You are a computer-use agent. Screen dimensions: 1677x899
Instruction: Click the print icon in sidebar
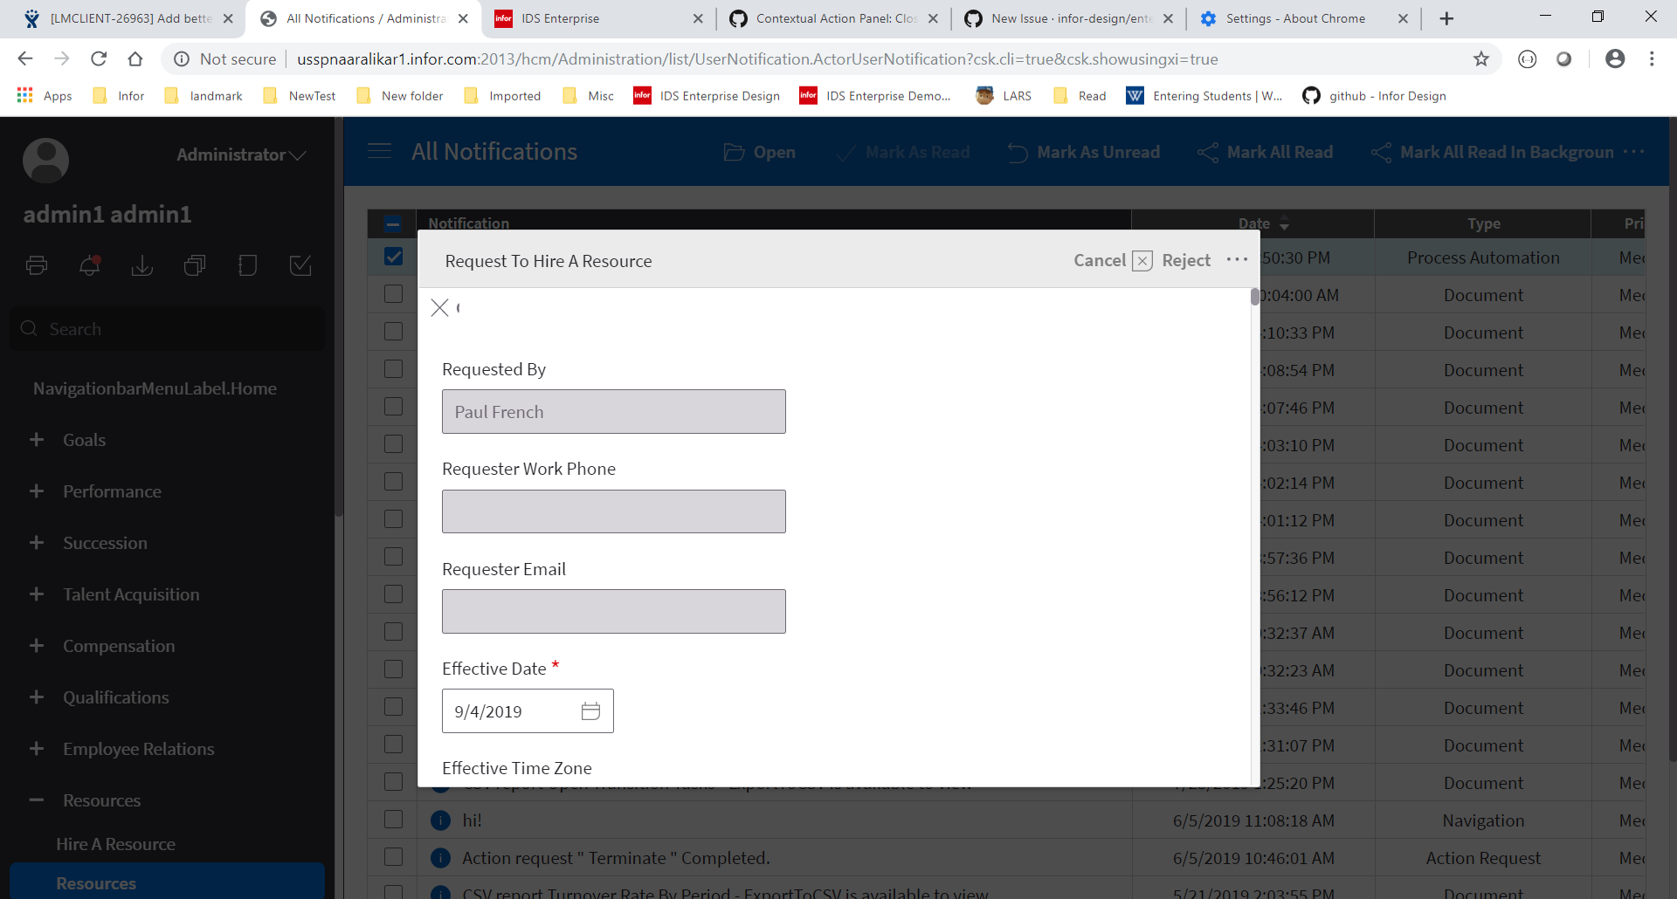37,265
